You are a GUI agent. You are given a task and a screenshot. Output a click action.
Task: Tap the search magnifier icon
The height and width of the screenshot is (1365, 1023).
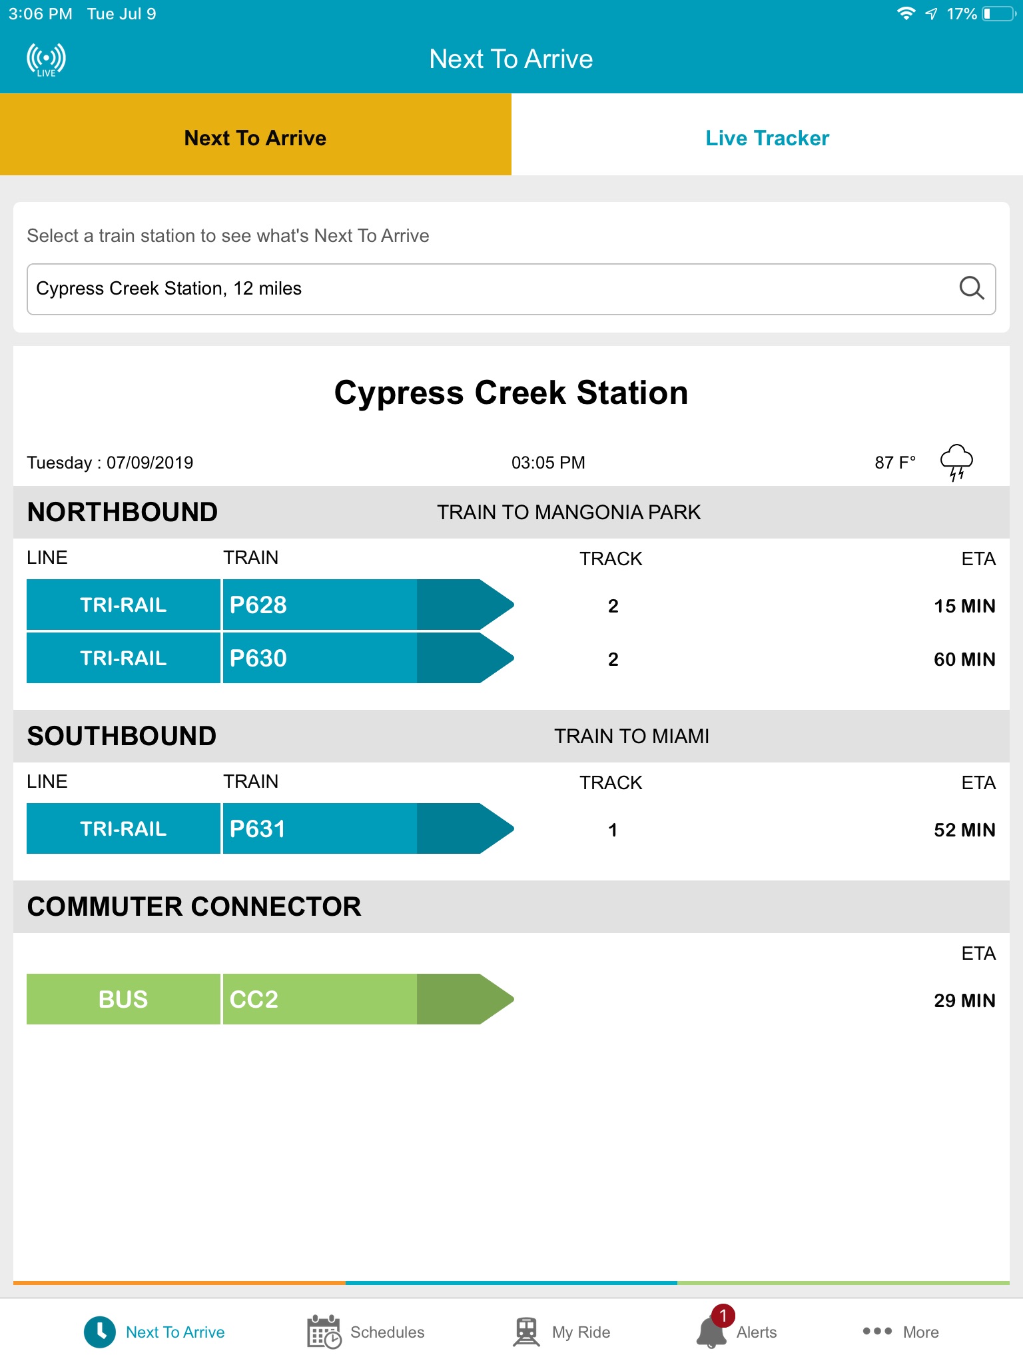(971, 289)
